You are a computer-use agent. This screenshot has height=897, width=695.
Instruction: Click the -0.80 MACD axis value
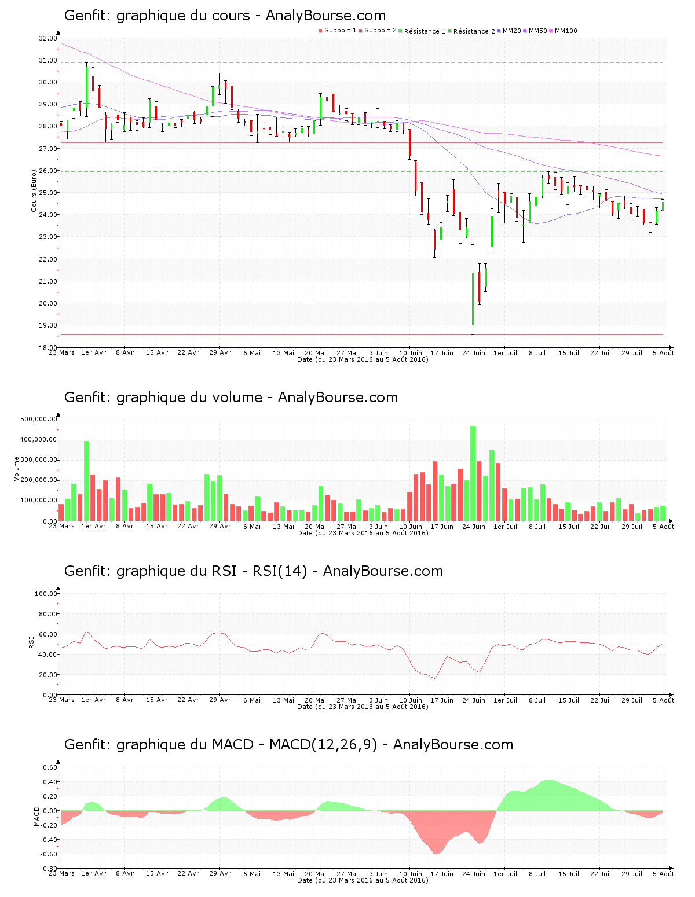(49, 869)
